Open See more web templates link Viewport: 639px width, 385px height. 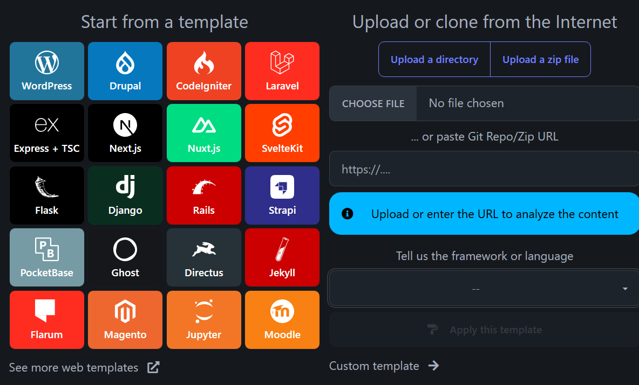84,368
